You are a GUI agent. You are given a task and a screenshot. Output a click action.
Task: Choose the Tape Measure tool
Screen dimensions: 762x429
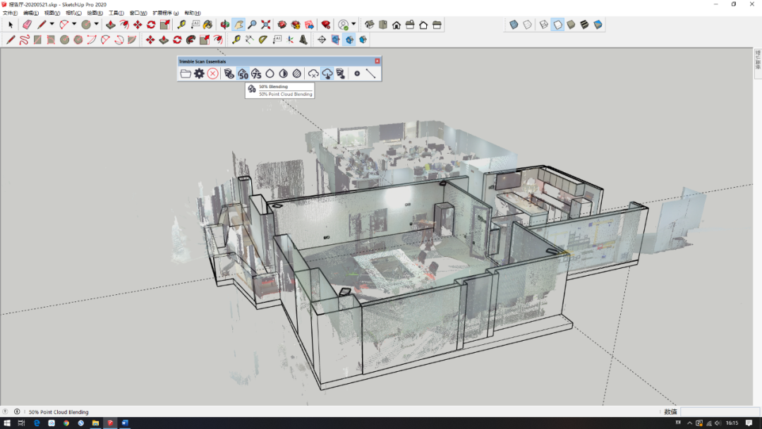click(x=181, y=25)
